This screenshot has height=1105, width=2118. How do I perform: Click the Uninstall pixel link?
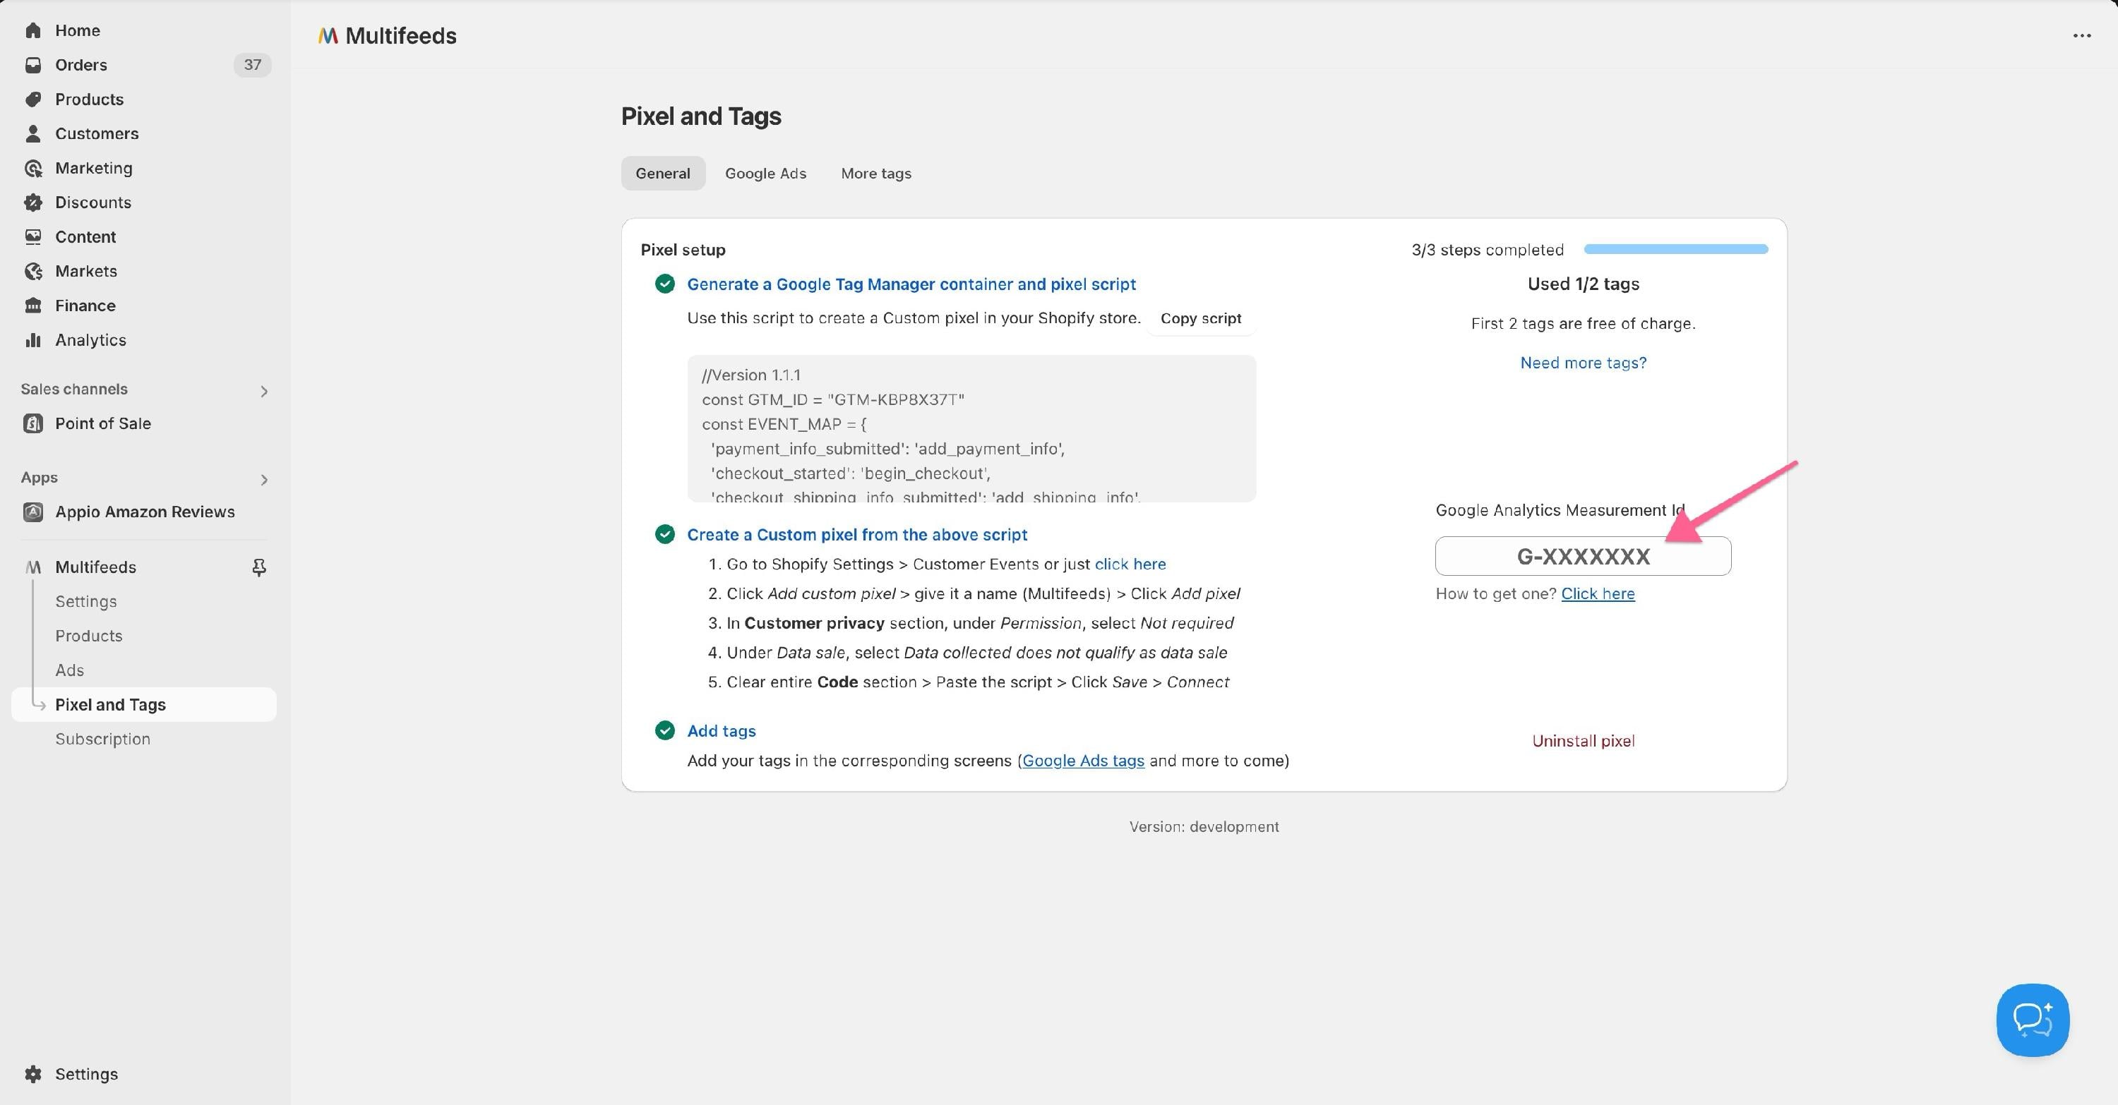tap(1583, 741)
